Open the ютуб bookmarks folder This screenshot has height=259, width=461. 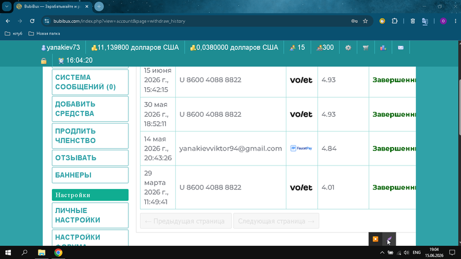tap(13, 34)
